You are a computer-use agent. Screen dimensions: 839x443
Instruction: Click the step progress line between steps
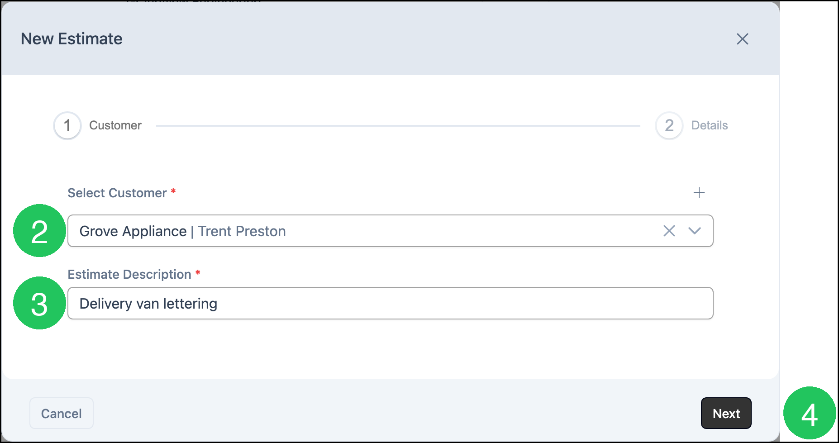[x=398, y=126]
